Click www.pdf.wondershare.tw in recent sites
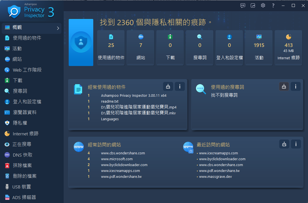The width and height of the screenshot is (308, 203). [219, 171]
